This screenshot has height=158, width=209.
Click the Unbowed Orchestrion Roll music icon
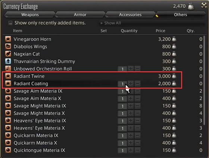(x=8, y=69)
